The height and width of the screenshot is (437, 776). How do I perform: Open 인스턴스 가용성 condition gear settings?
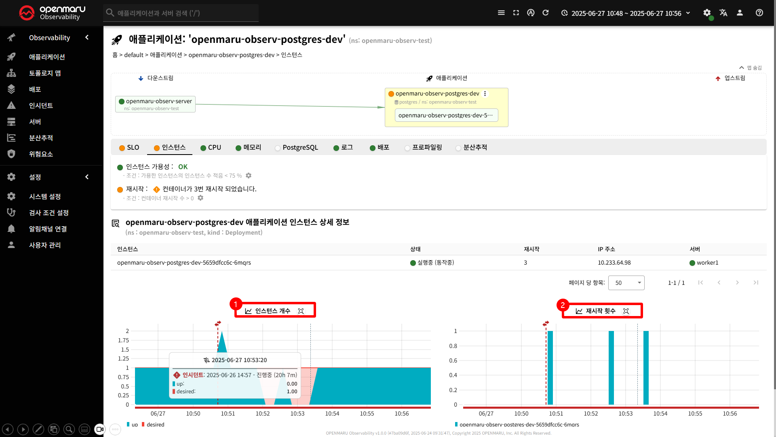click(249, 175)
